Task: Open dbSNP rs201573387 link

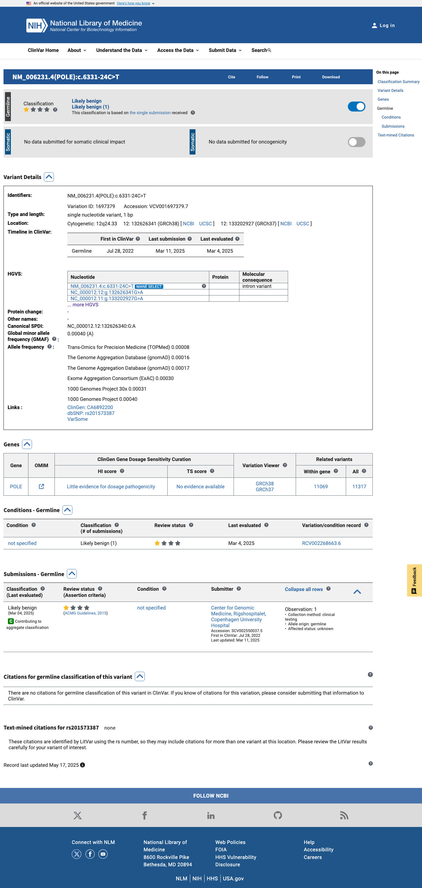Action: pyautogui.click(x=91, y=413)
